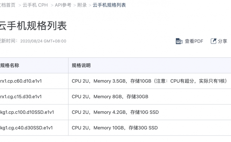Go to 云手机 CPH breadcrumb

point(35,5)
